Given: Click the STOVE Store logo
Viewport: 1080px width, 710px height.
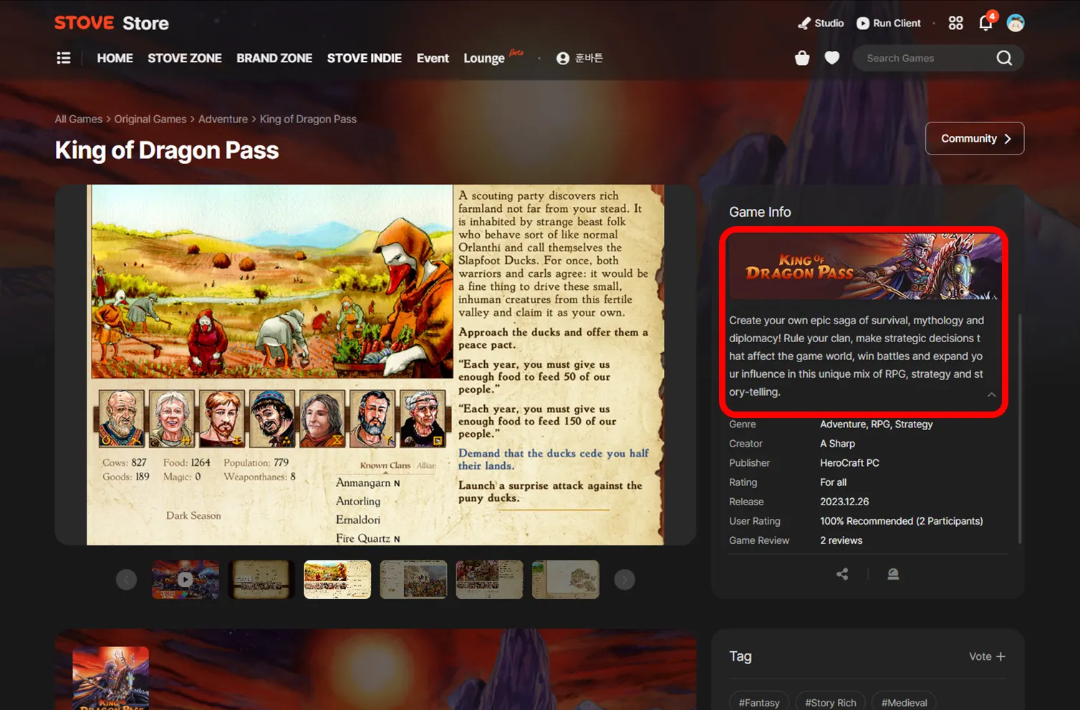Looking at the screenshot, I should coord(112,23).
